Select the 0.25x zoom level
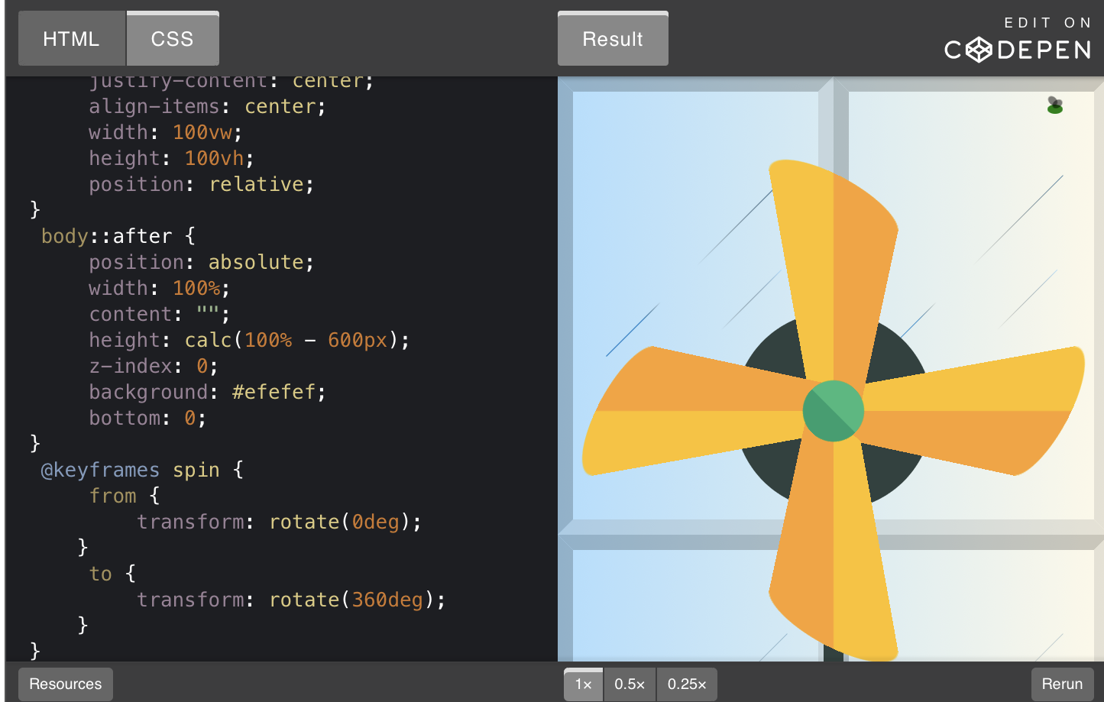Screen dimensions: 1104x702 [685, 684]
